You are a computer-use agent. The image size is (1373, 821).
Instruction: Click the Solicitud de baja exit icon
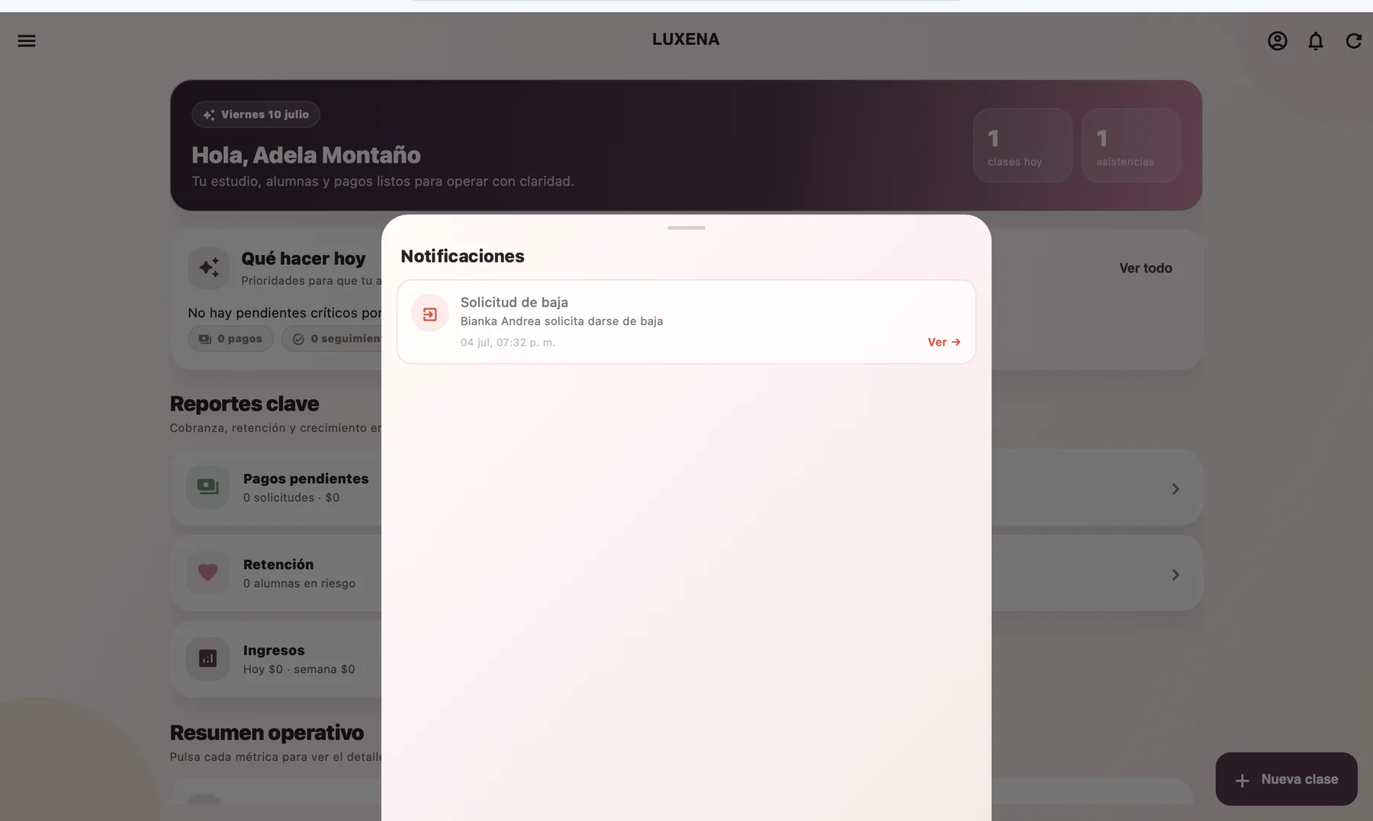pos(430,314)
